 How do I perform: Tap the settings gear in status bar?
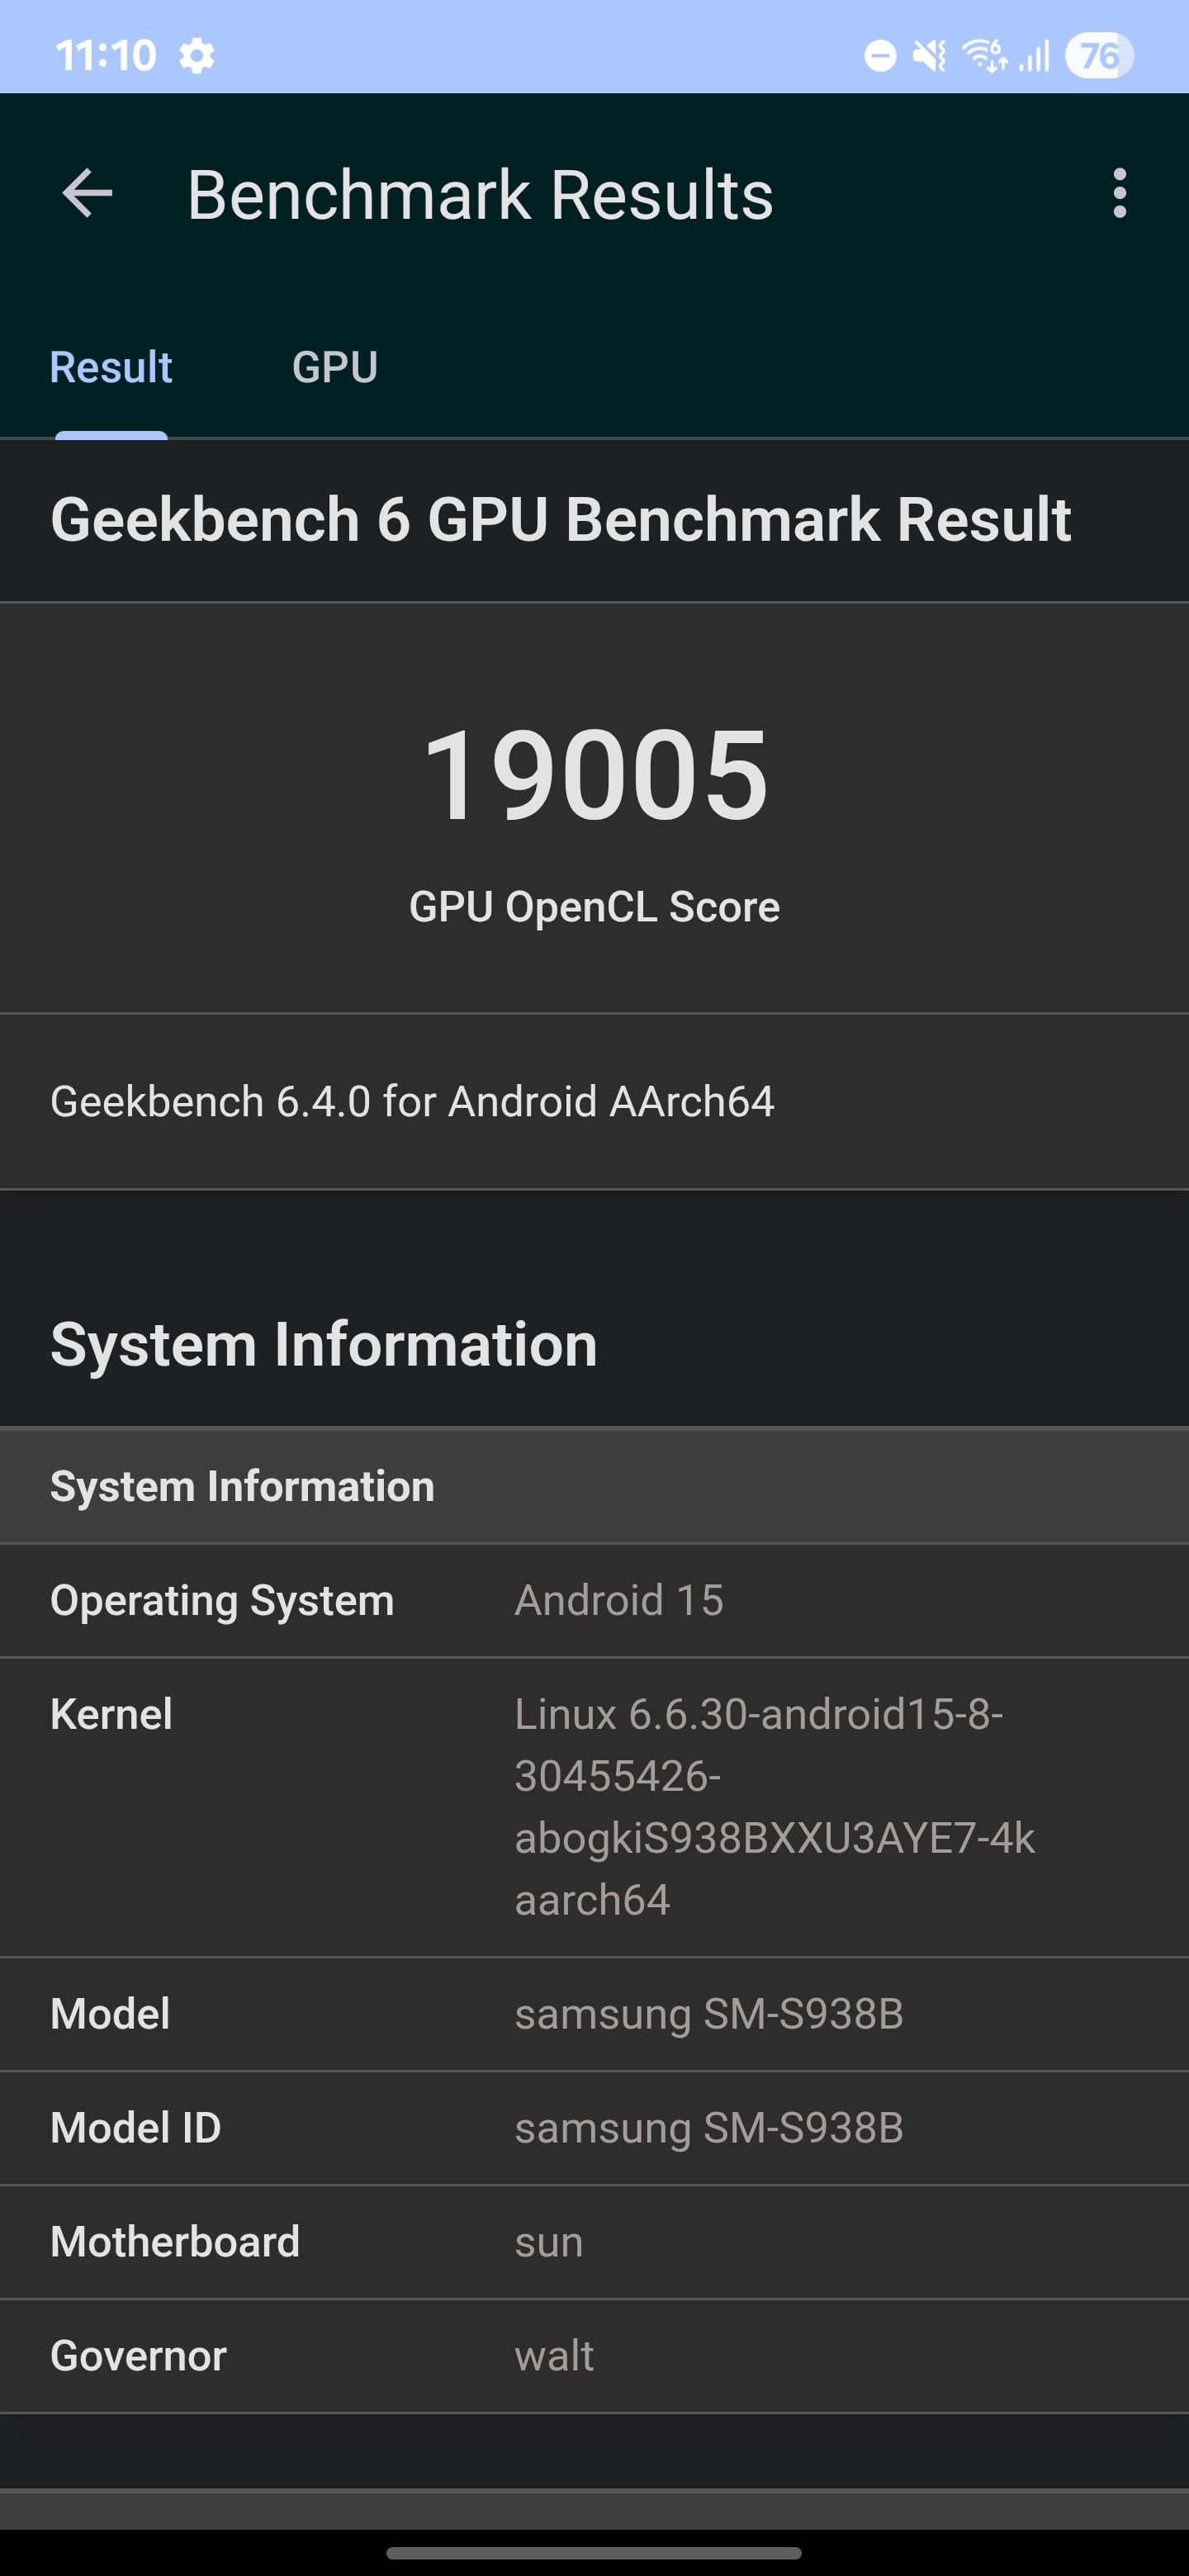pyautogui.click(x=197, y=56)
